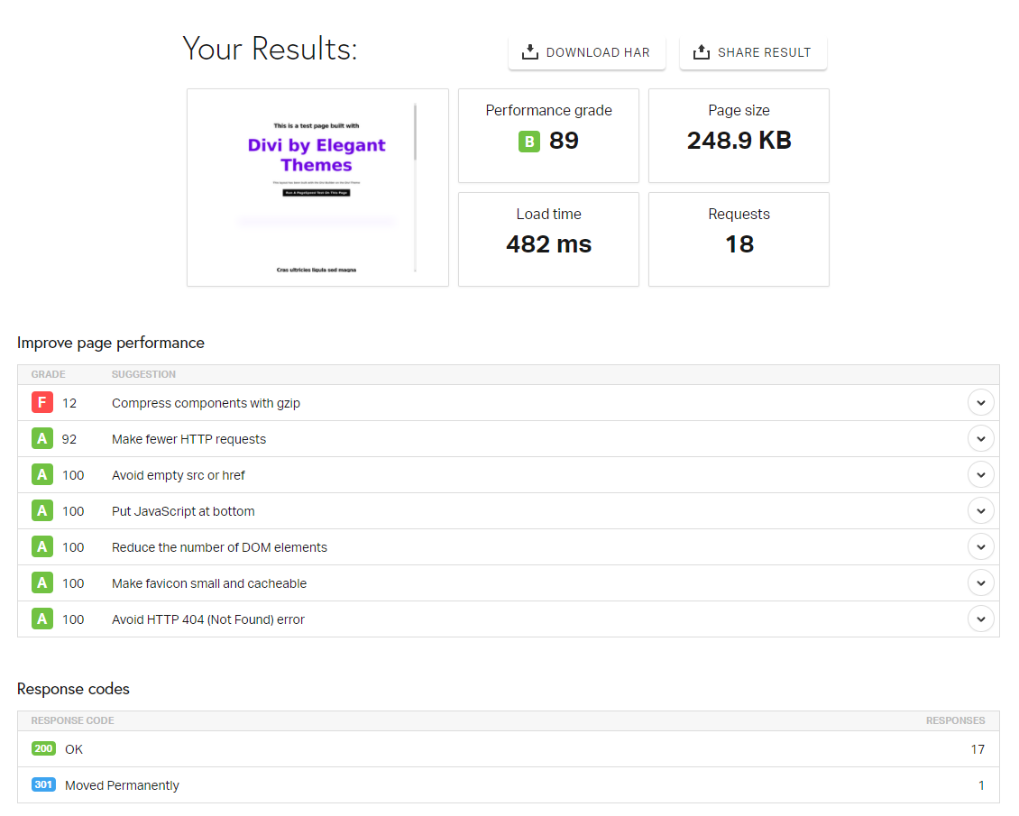
Task: Click the OK response row label
Action: tap(74, 749)
